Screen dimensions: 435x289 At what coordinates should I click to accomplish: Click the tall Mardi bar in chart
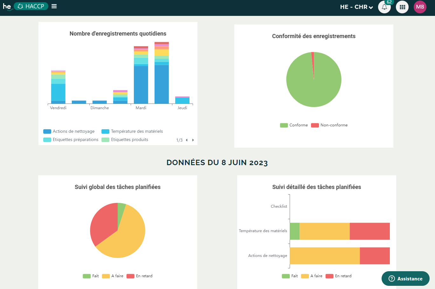tap(141, 84)
